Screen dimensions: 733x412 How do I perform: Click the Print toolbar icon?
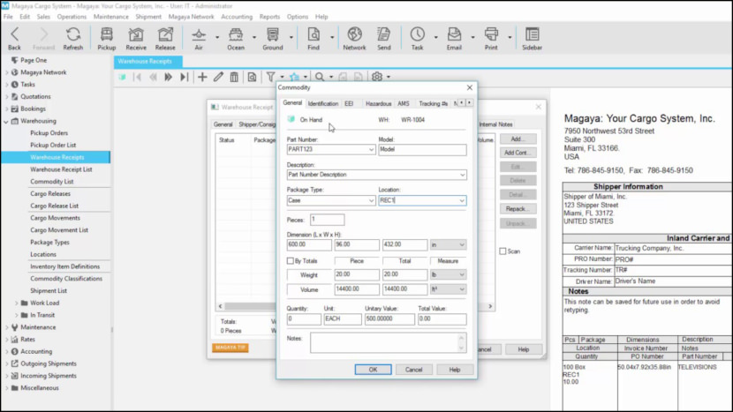(x=491, y=34)
